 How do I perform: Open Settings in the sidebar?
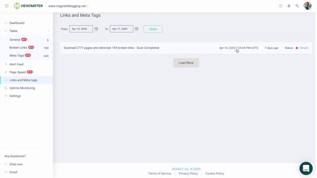pyautogui.click(x=15, y=96)
